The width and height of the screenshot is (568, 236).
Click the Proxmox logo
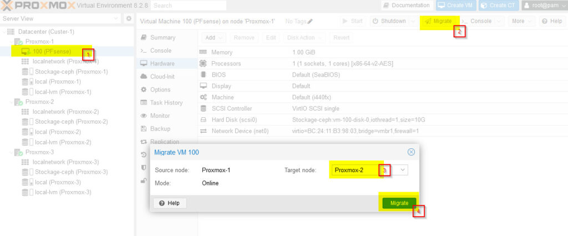38,6
